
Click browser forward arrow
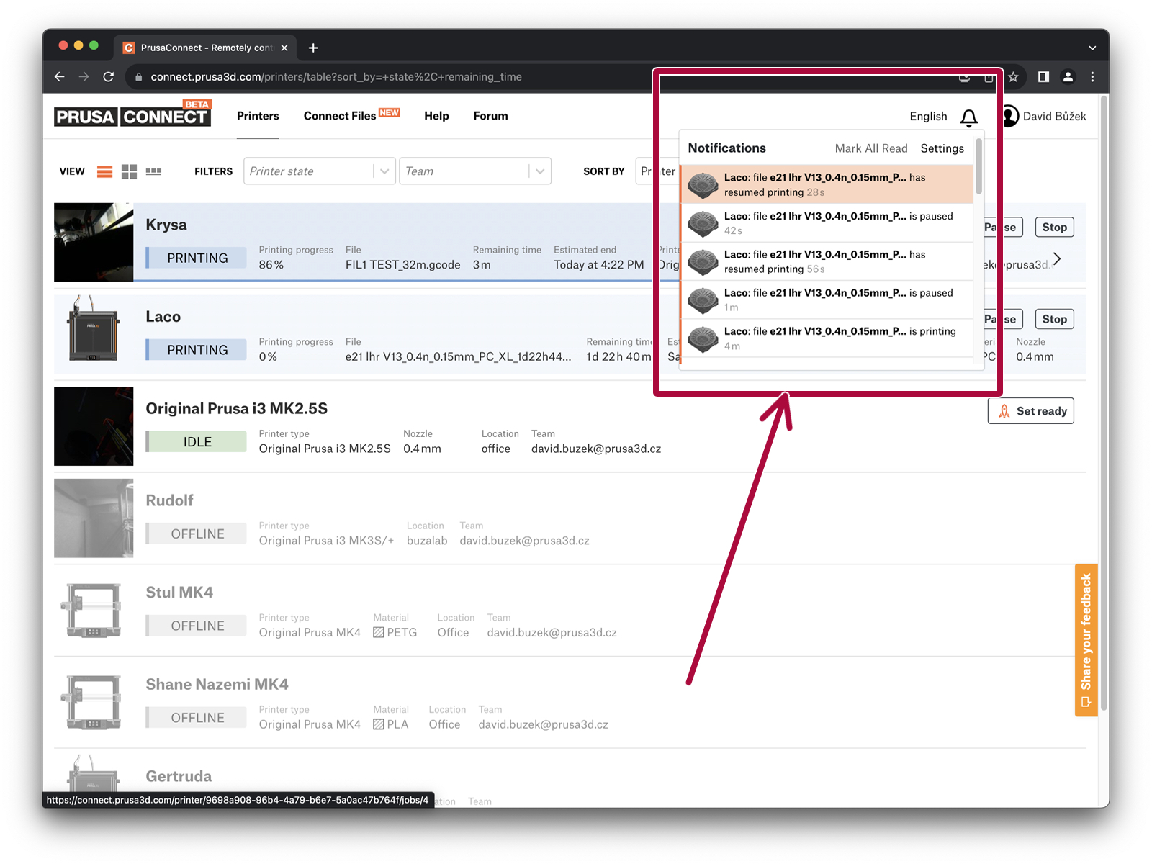[84, 77]
